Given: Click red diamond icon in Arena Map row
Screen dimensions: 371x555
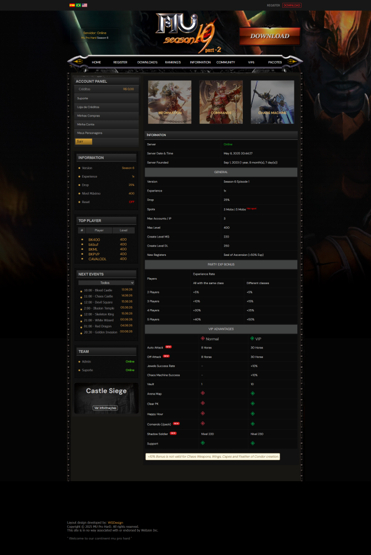Looking at the screenshot, I should click(x=202, y=393).
